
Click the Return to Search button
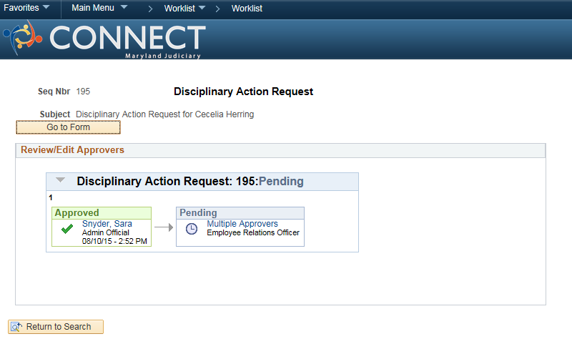click(x=56, y=327)
